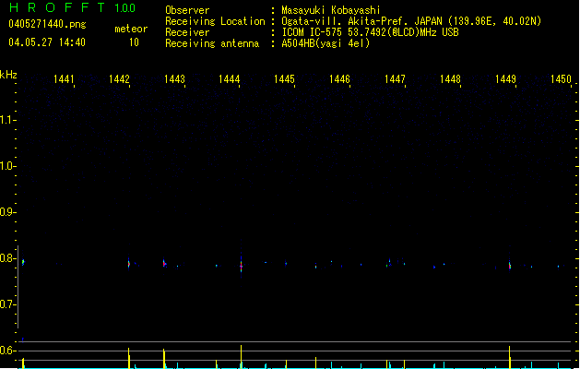Viewport: 580px width, 369px height.
Task: Select the Ogata-vill. Akita-Pref. JAPAN location text
Action: tap(411, 21)
